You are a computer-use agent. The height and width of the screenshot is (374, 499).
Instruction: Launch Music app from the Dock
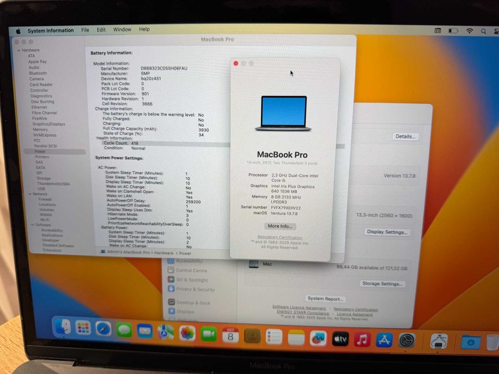coord(362,340)
